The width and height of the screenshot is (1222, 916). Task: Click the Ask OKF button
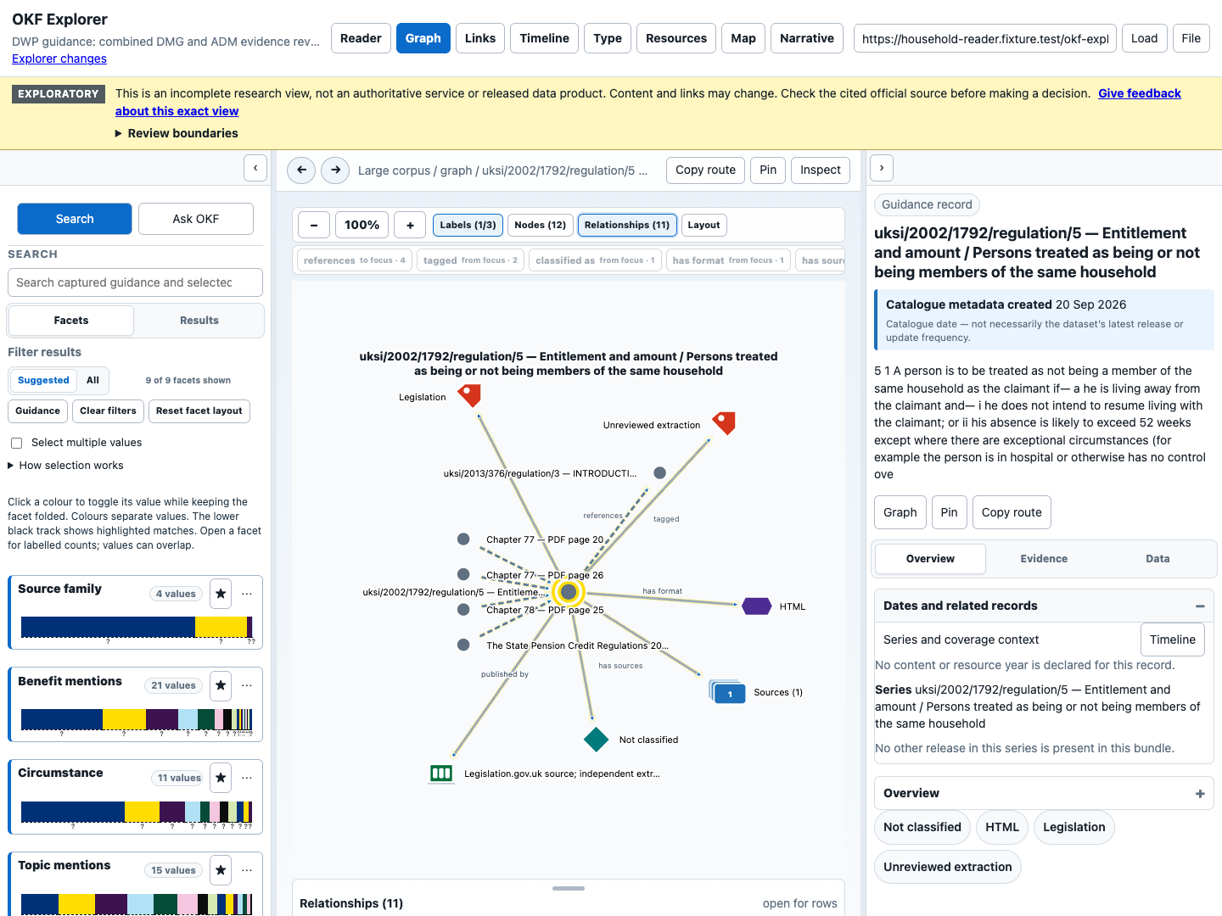pyautogui.click(x=196, y=219)
